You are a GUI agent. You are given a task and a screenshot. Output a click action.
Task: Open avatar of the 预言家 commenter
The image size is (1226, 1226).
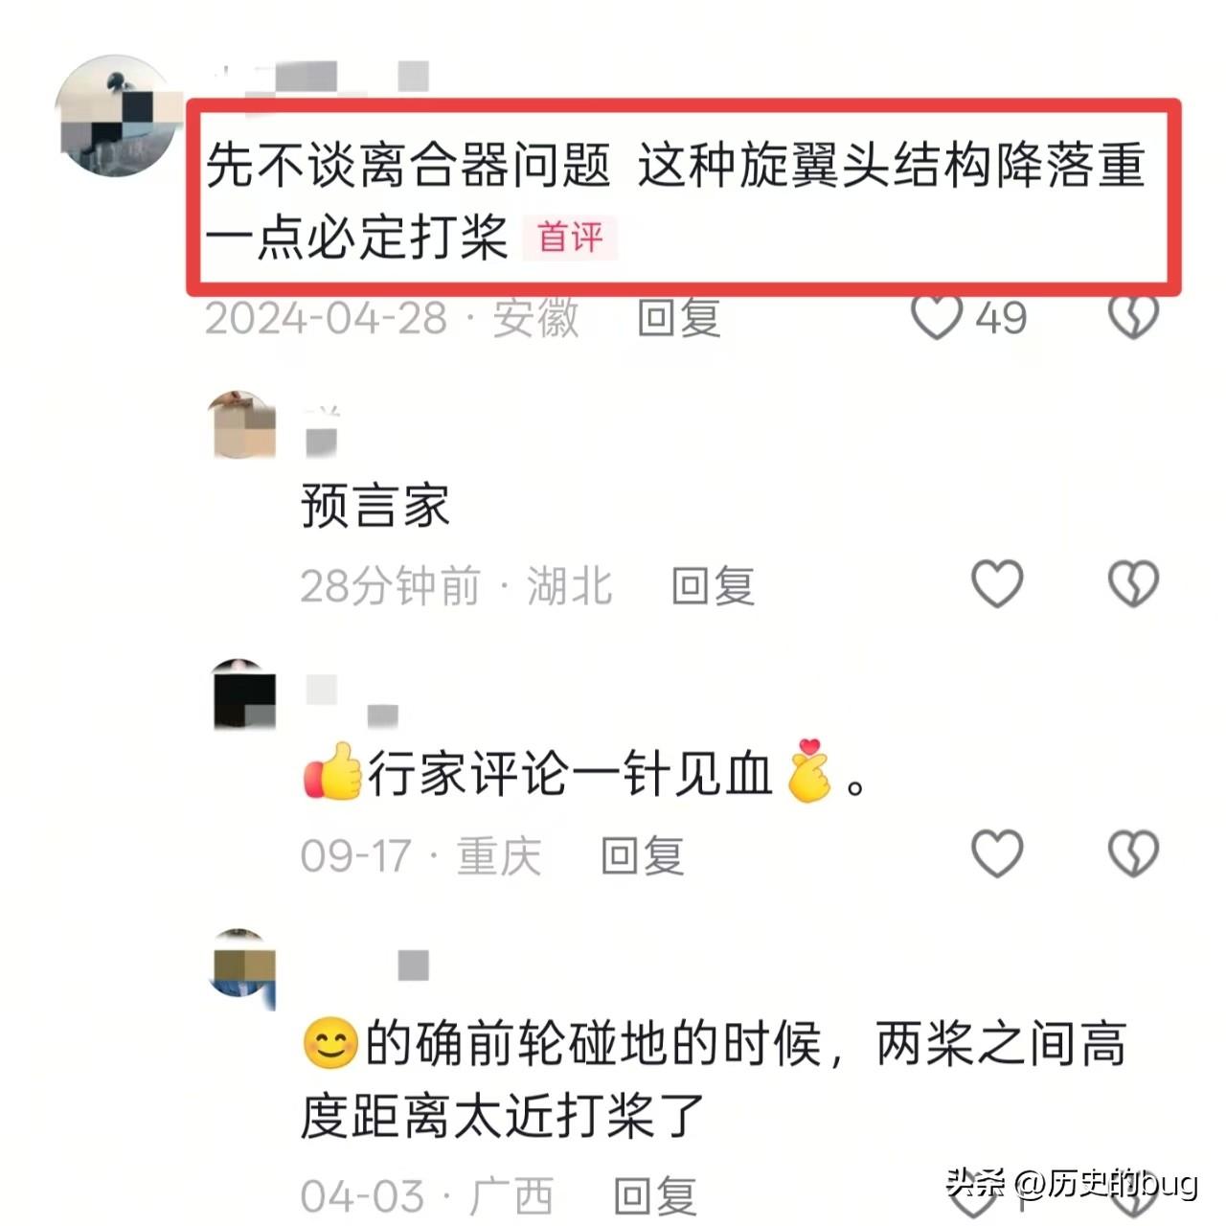coord(243,424)
